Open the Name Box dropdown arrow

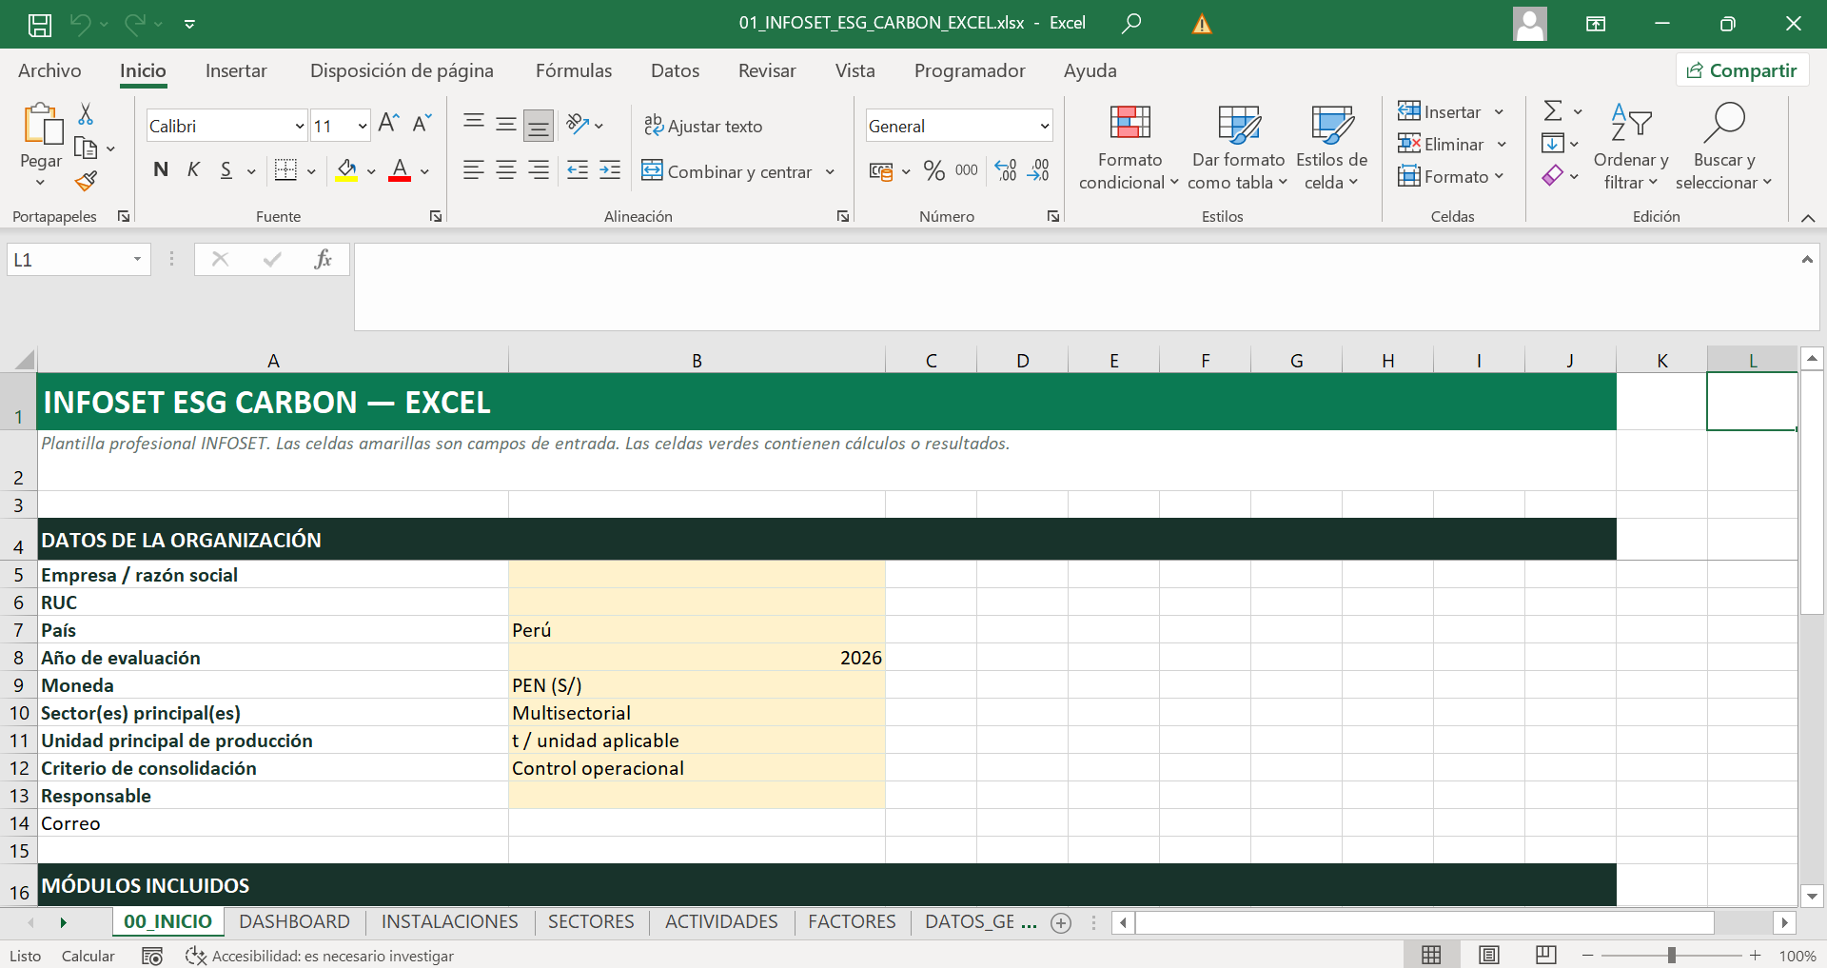click(138, 259)
